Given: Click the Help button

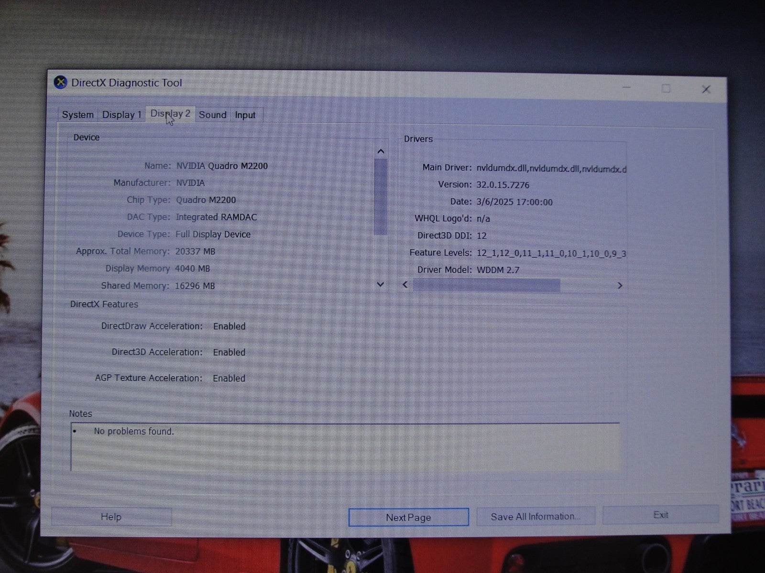Looking at the screenshot, I should pos(110,517).
